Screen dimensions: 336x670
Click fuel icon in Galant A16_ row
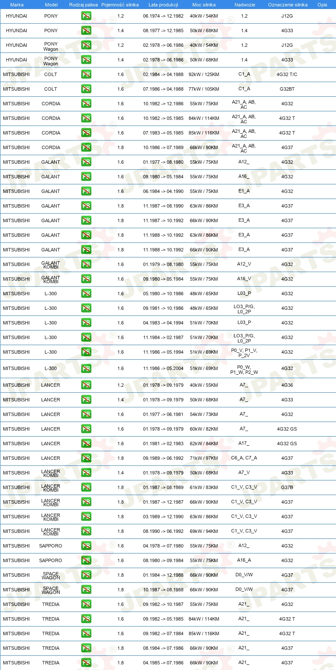point(86,177)
